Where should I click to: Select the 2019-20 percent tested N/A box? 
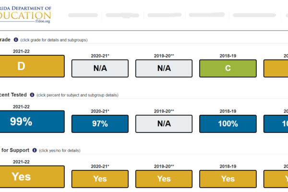coord(164,124)
